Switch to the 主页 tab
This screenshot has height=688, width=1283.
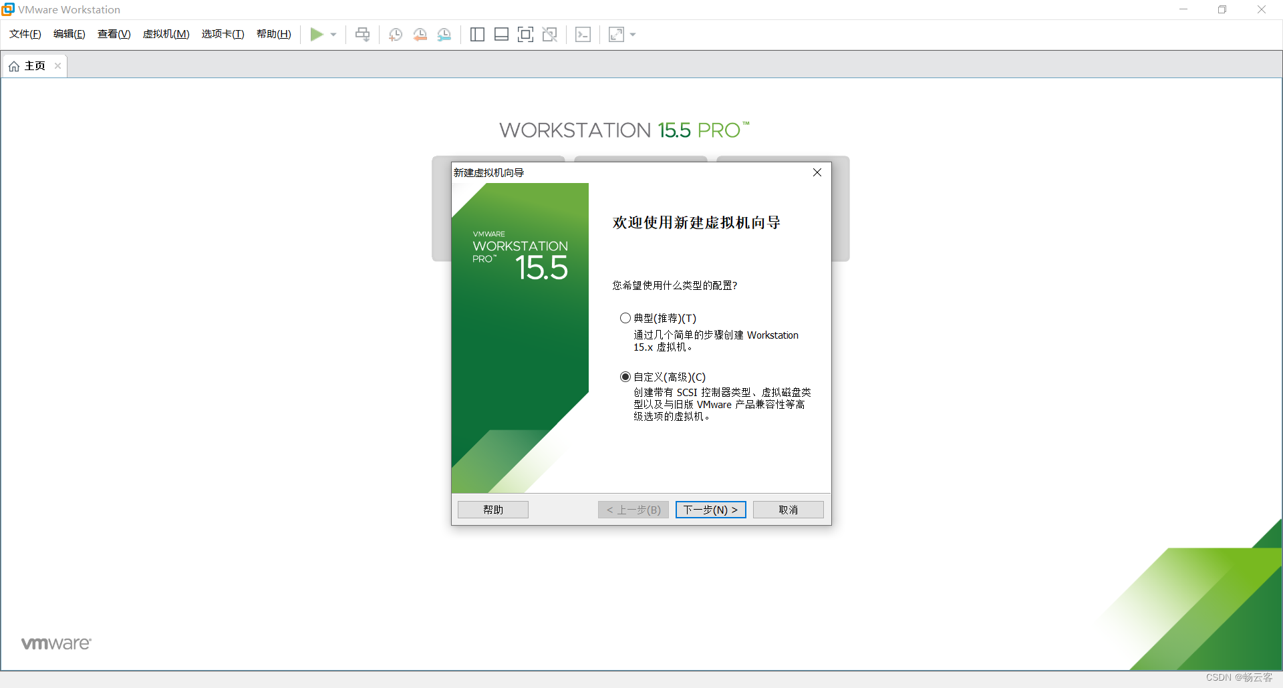(x=35, y=66)
